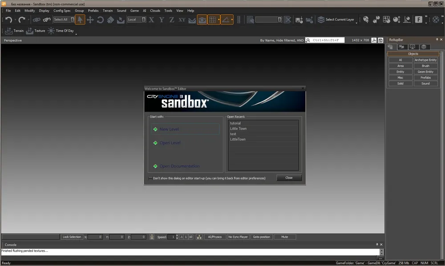Viewport: 445px width, 266px height.
Task: Constrain movement to the Z axis
Action: coord(172,20)
